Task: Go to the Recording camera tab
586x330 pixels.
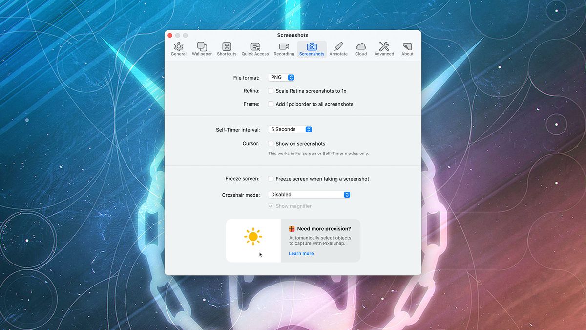Action: click(284, 49)
